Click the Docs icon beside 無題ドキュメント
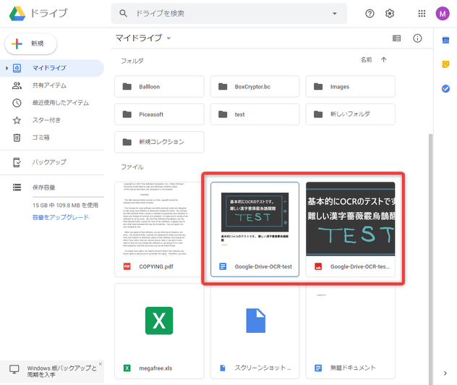 (318, 368)
